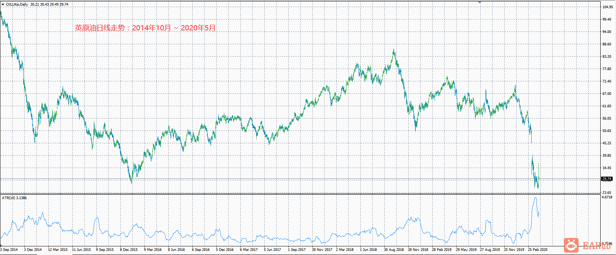The image size is (616, 255).
Task: Click the 28 Nov 2018 date label
Action: (418, 249)
